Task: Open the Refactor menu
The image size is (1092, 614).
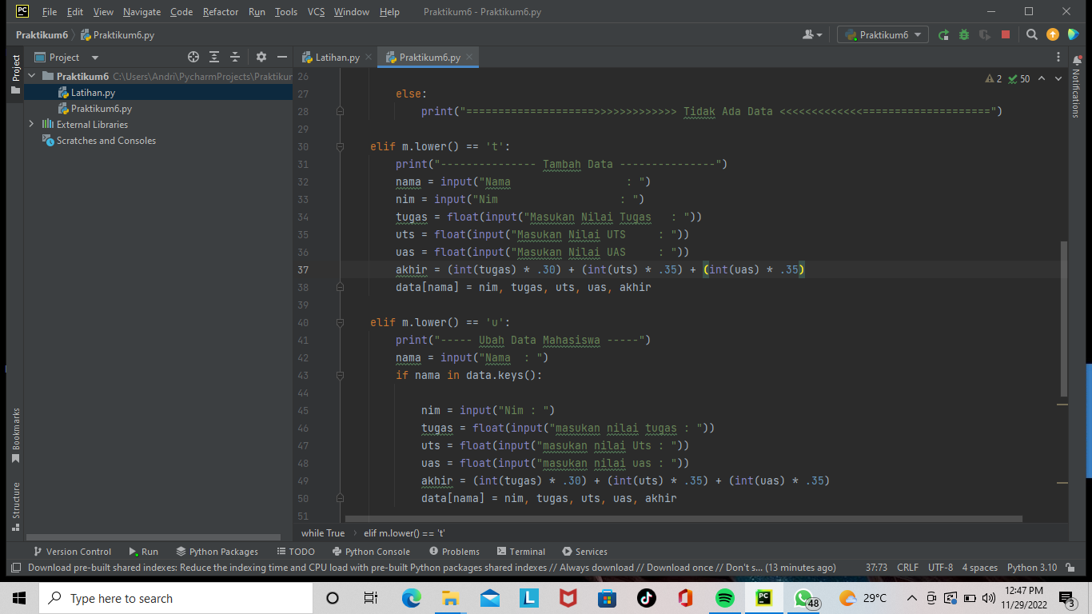Action: point(220,12)
